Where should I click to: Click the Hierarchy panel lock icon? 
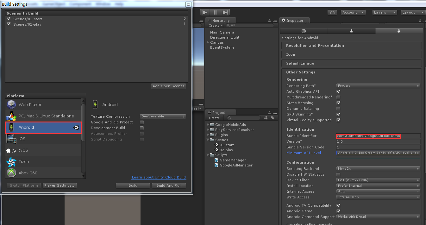coord(269,21)
